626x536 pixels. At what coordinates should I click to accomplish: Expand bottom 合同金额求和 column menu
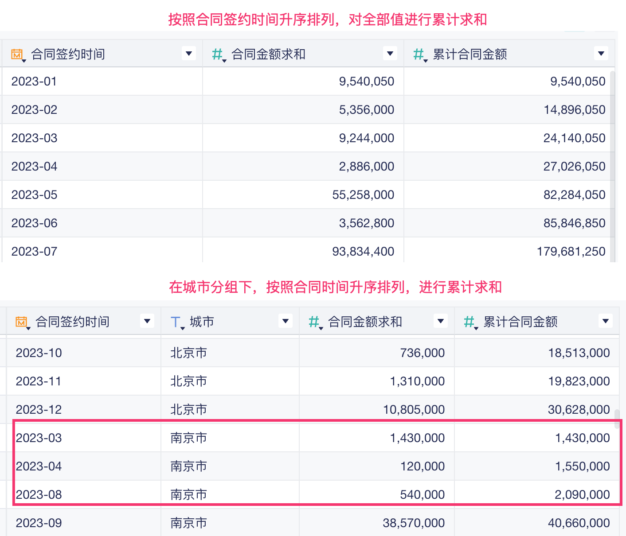441,321
